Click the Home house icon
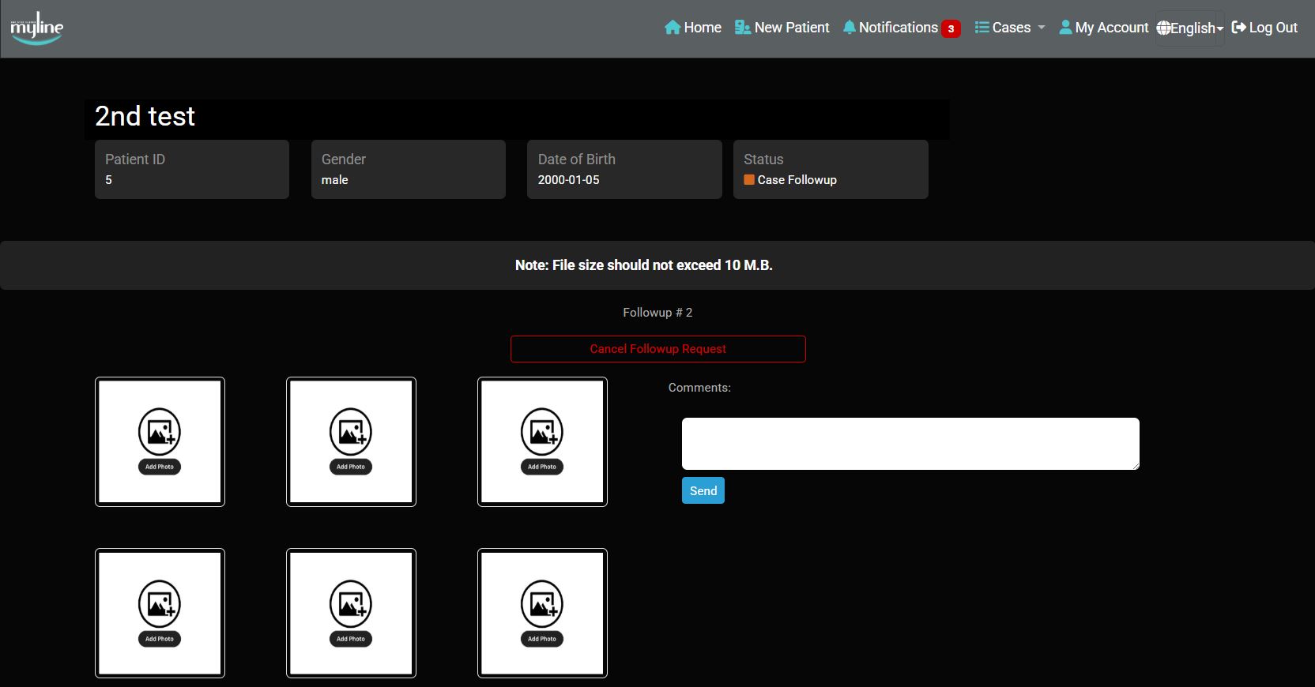Image resolution: width=1315 pixels, height=687 pixels. tap(673, 28)
